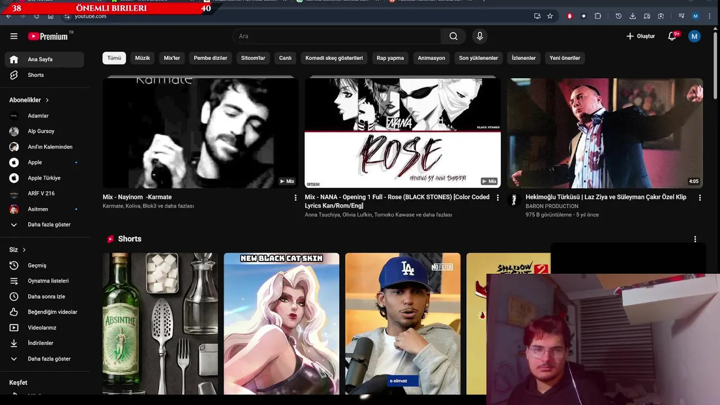Screen dimensions: 720x405
Task: Play the Hekimoğlu Türküsü video thumbnail
Action: [x=605, y=133]
